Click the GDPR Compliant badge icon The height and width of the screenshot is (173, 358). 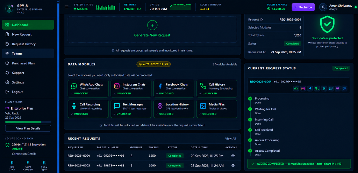point(28,163)
